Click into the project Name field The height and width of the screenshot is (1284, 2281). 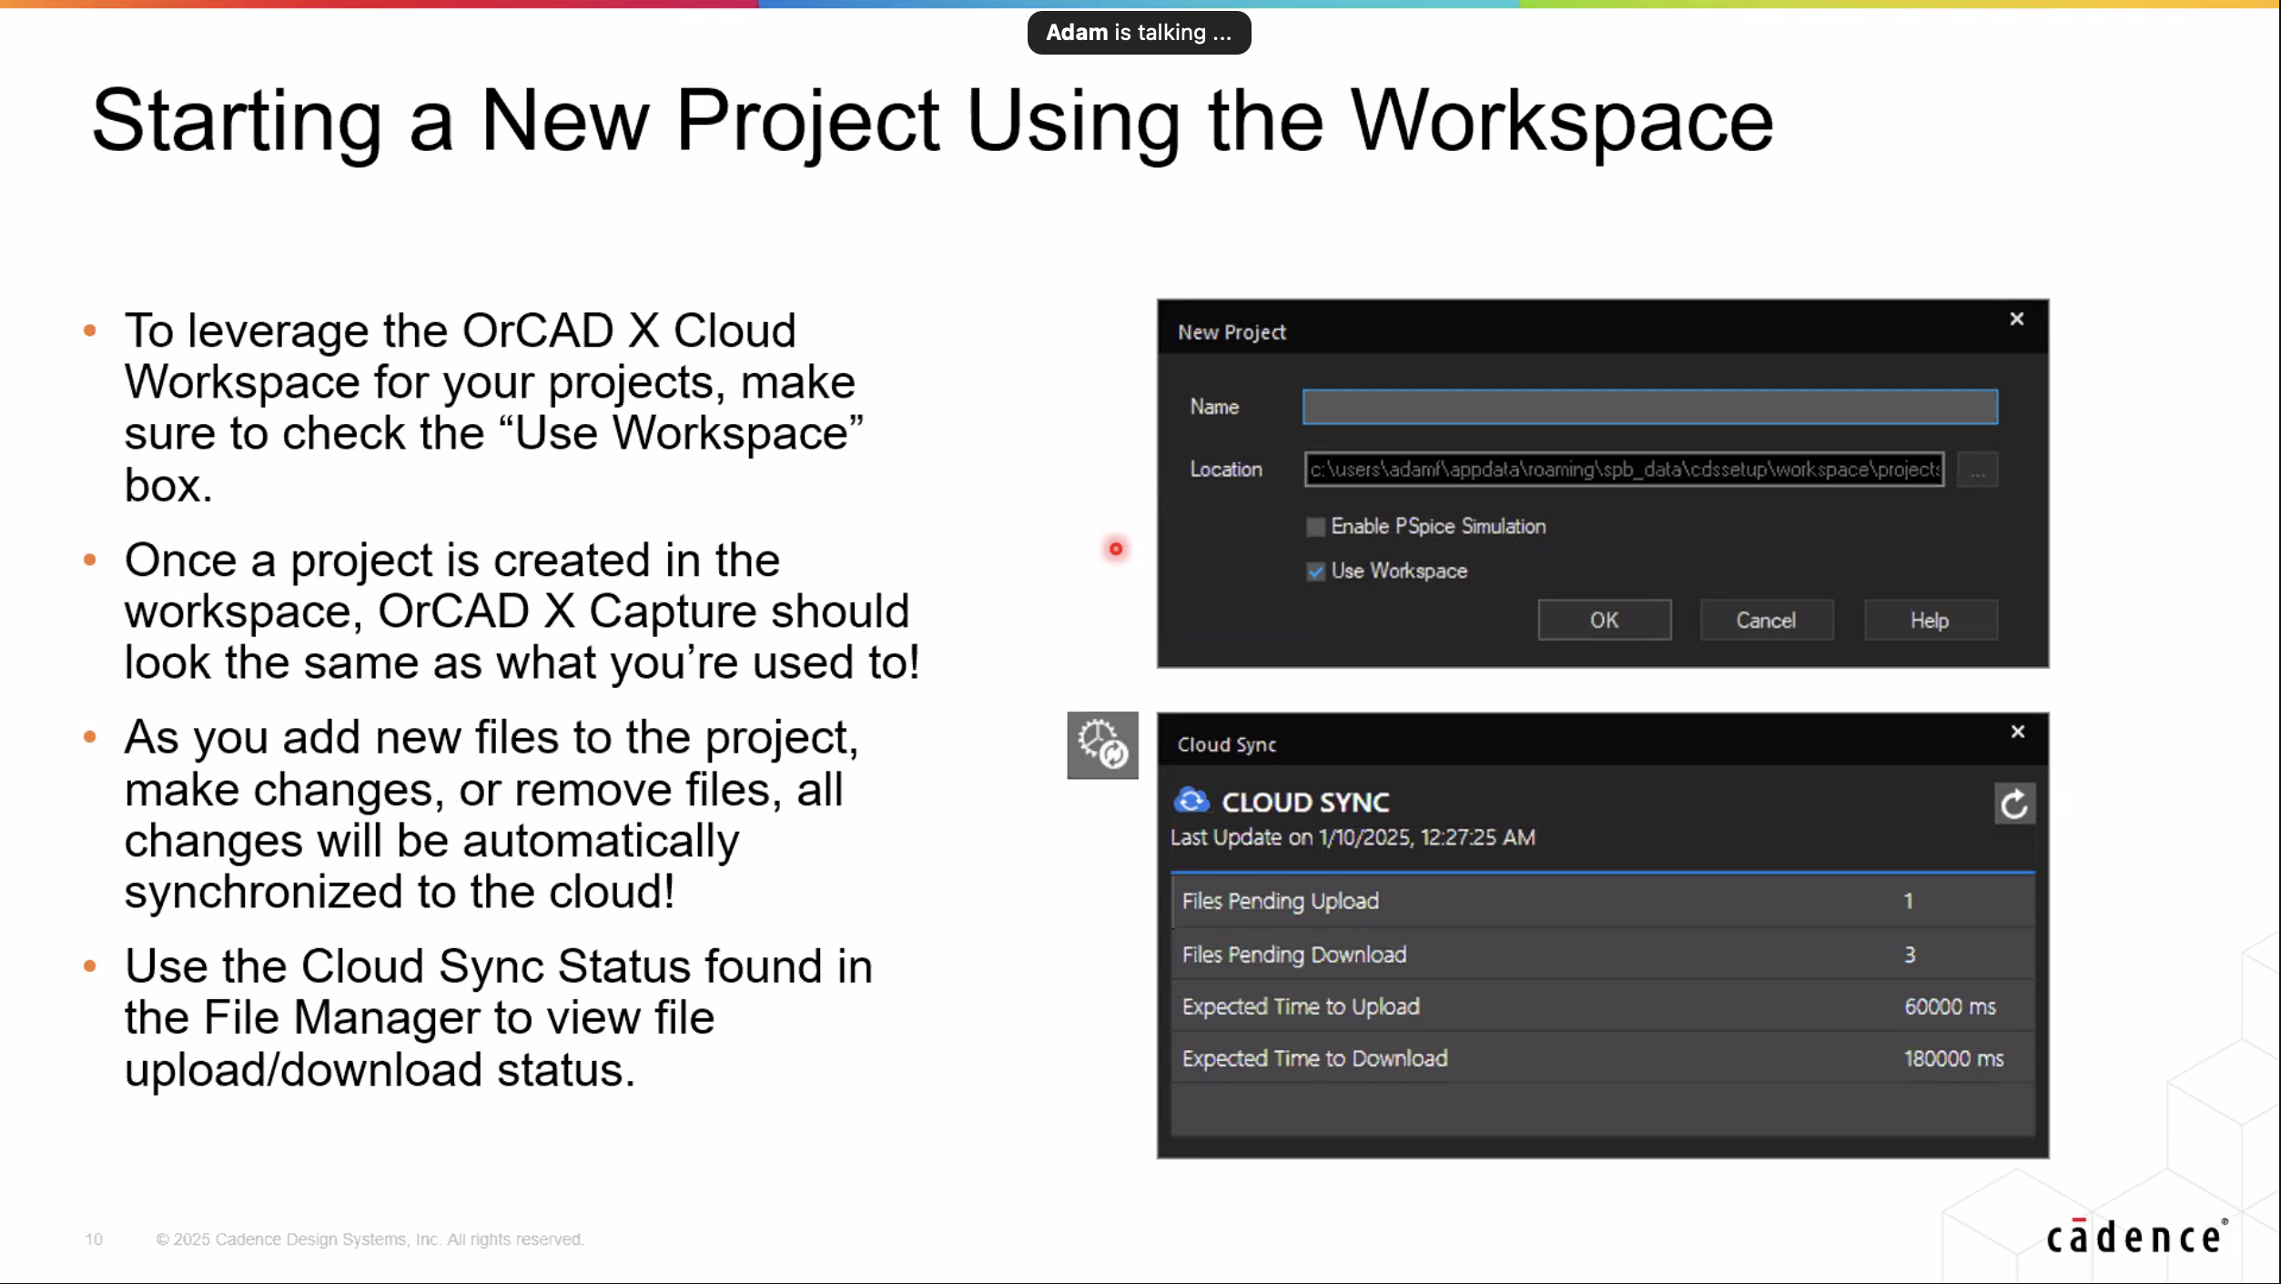click(x=1649, y=407)
